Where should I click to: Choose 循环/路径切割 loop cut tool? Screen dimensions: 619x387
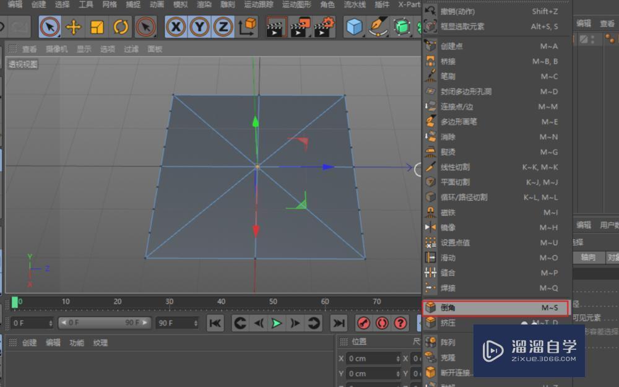point(496,197)
